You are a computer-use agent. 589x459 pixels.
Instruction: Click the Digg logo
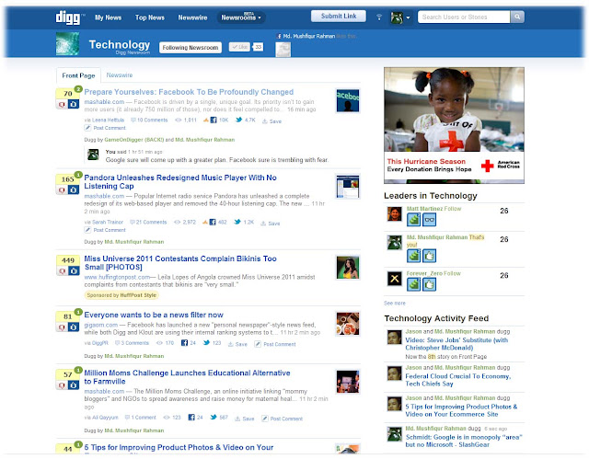click(68, 17)
